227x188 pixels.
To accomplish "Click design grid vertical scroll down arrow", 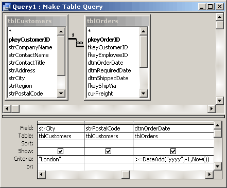I will point(218,166).
